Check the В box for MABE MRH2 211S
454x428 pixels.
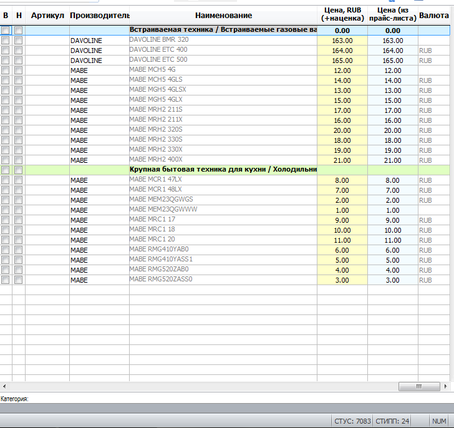[x=5, y=110]
